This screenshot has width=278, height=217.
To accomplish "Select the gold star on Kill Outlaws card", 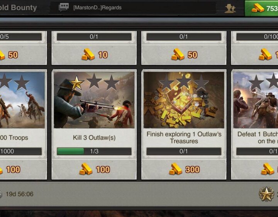I will click(76, 82).
